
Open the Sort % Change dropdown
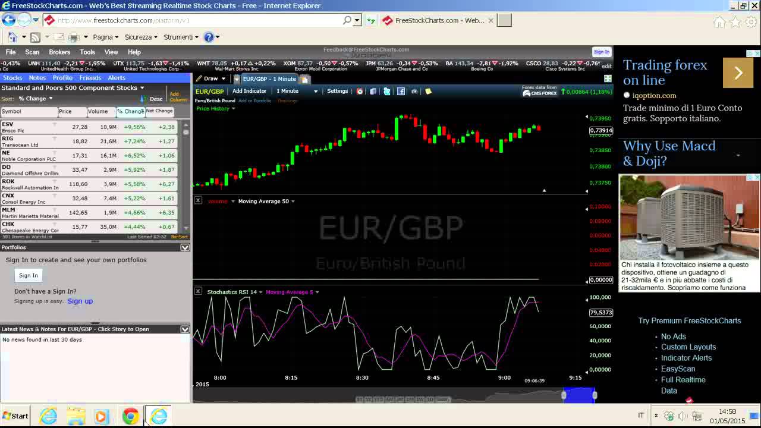tap(35, 99)
